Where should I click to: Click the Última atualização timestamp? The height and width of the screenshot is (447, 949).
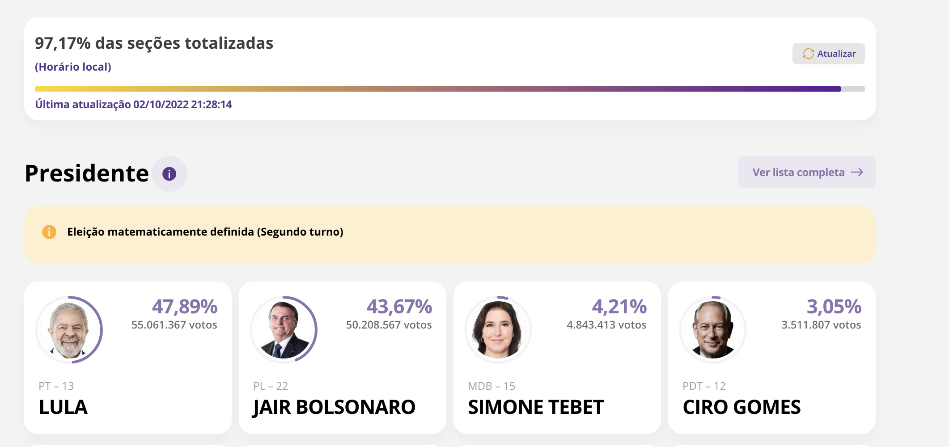coord(133,105)
